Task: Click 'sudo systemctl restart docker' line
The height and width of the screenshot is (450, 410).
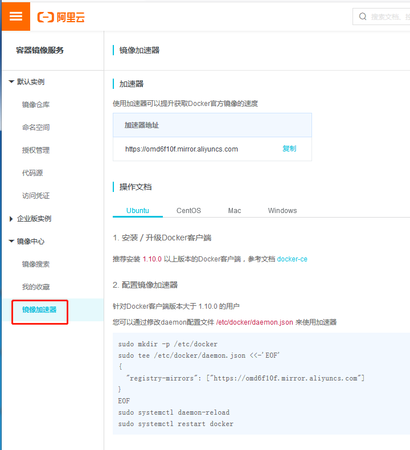Action: click(176, 424)
